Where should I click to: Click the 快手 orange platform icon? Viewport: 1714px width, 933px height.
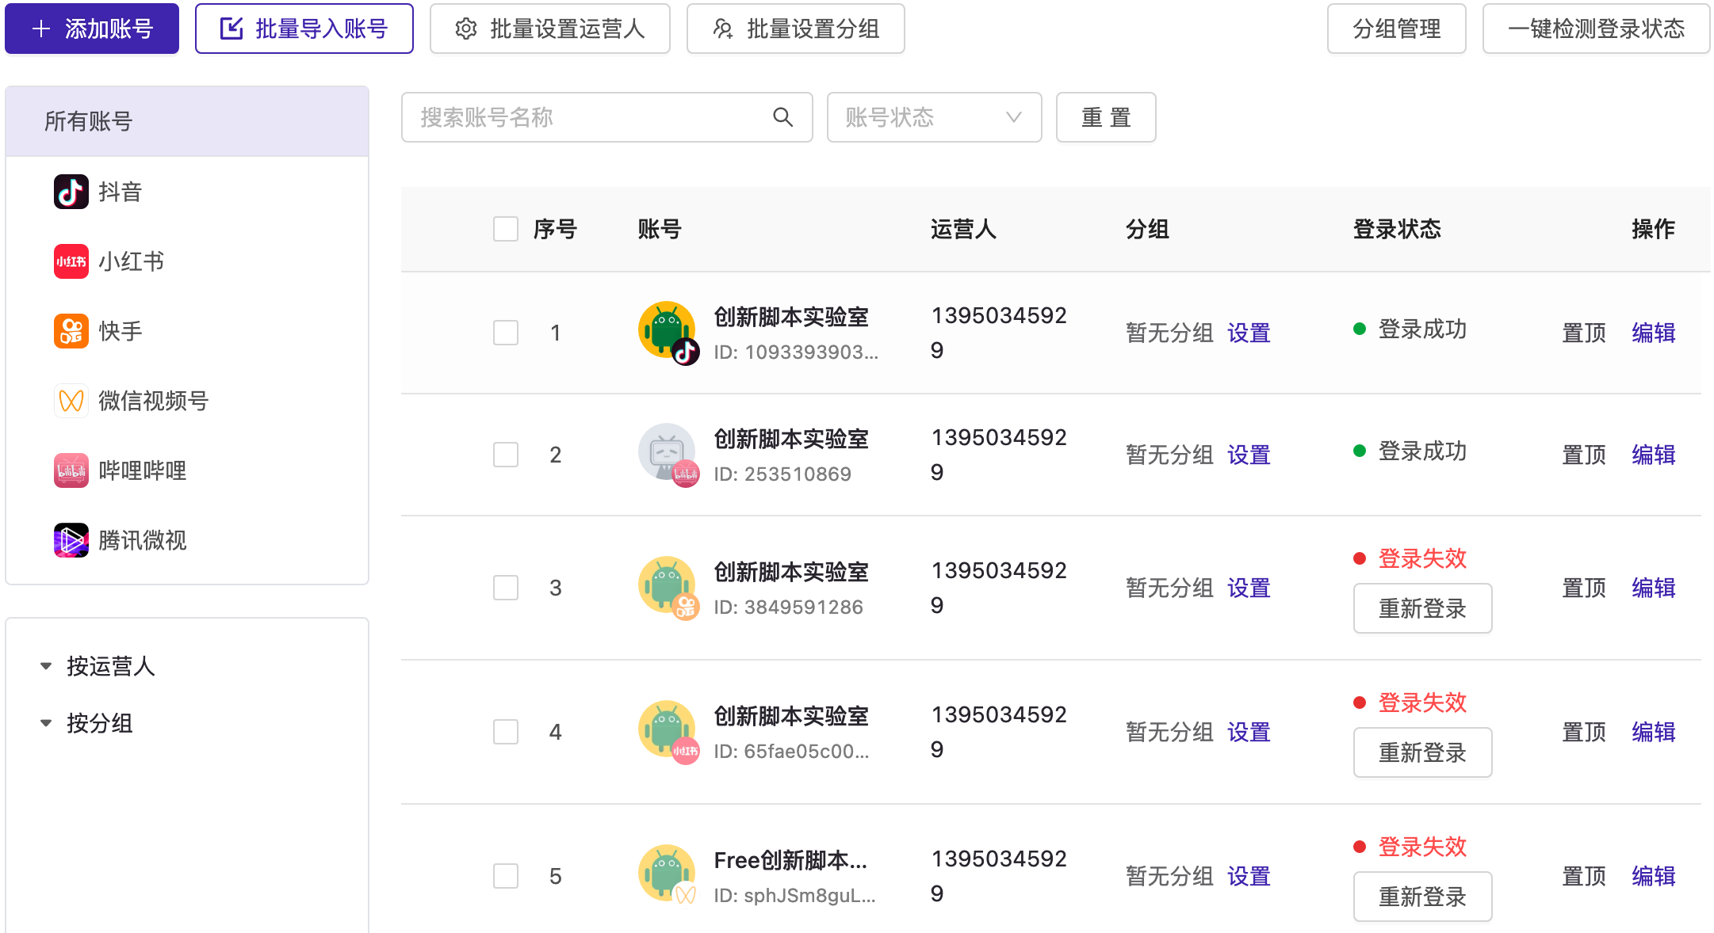point(71,331)
